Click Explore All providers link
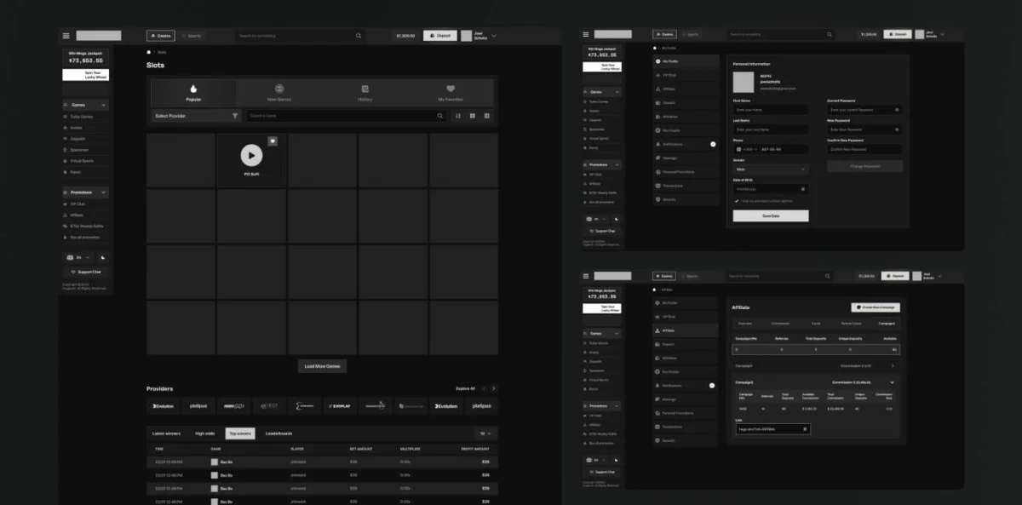Image resolution: width=1022 pixels, height=505 pixels. [x=466, y=388]
